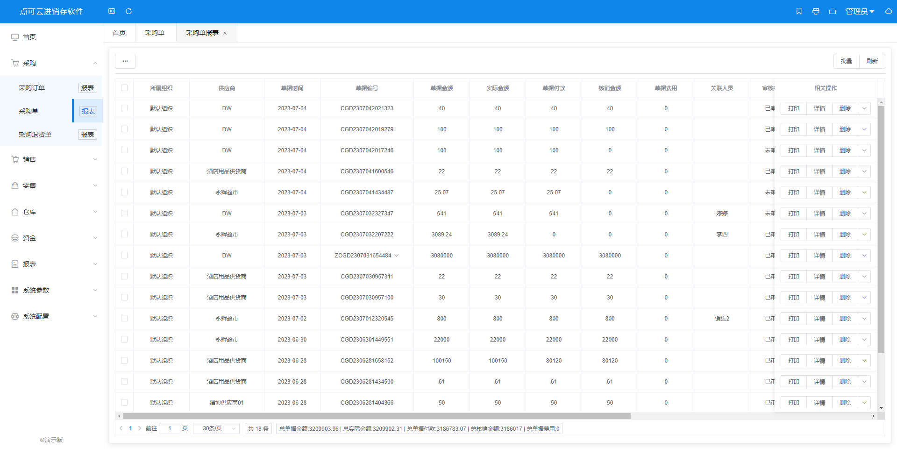The width and height of the screenshot is (897, 449).
Task: Click the 供应商 column header
Action: click(227, 88)
